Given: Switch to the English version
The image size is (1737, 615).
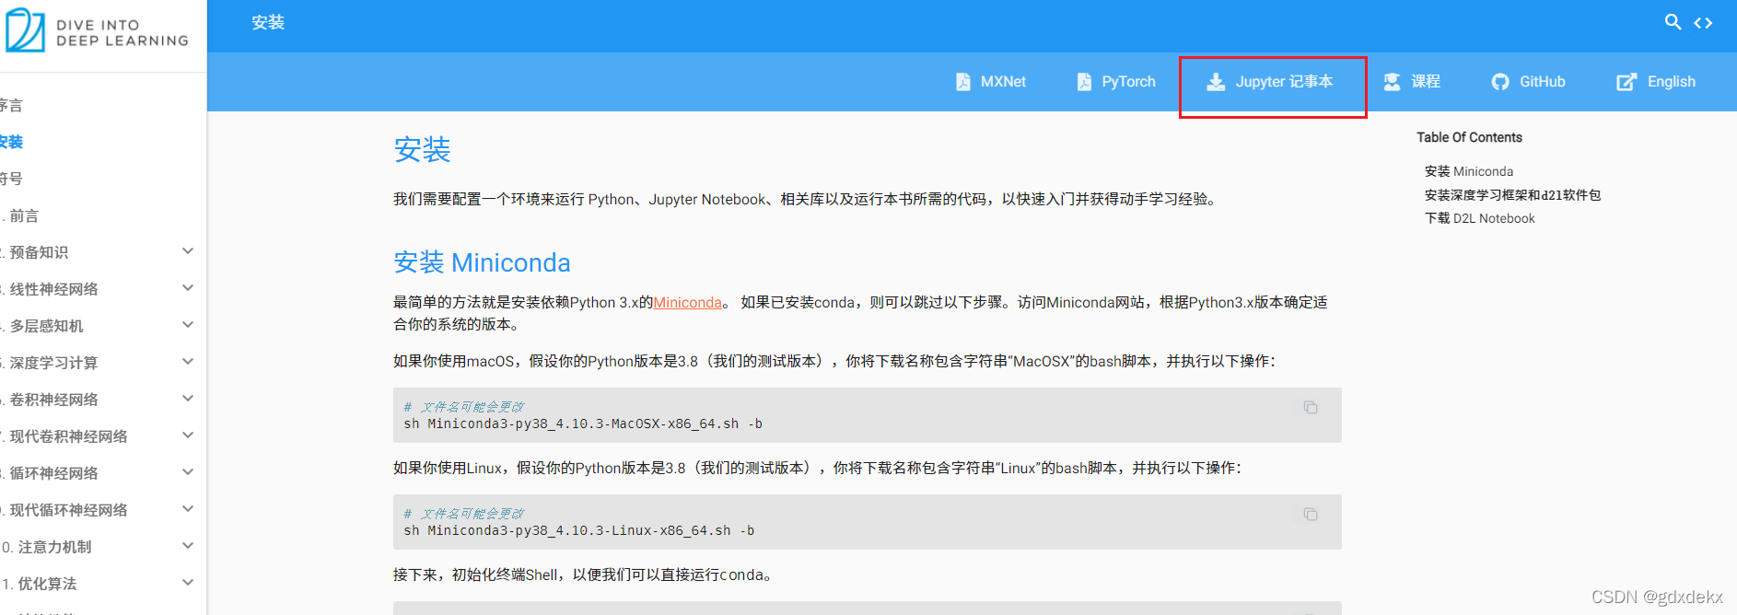Looking at the screenshot, I should click(1656, 82).
